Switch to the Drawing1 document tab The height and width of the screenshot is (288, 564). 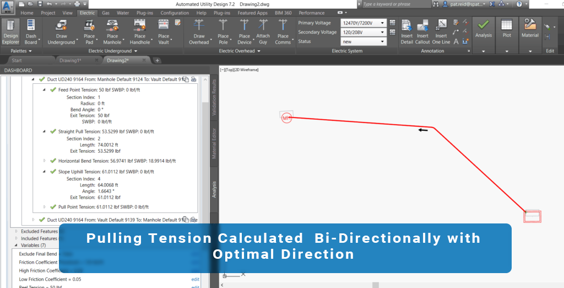71,60
